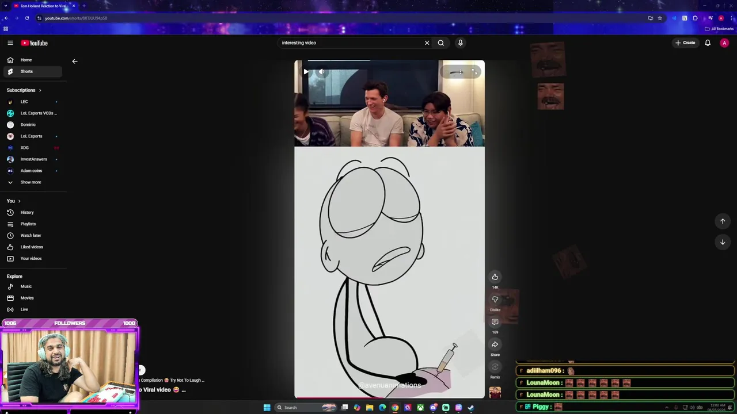The height and width of the screenshot is (414, 737).
Task: Go to the YouTube logo homepage
Action: tap(34, 43)
